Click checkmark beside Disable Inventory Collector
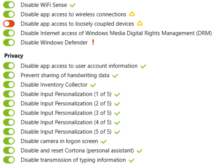 coord(93,85)
